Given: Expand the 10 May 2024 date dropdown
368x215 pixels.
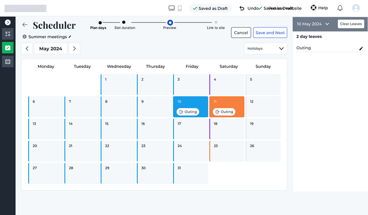Looking at the screenshot, I should tap(313, 24).
